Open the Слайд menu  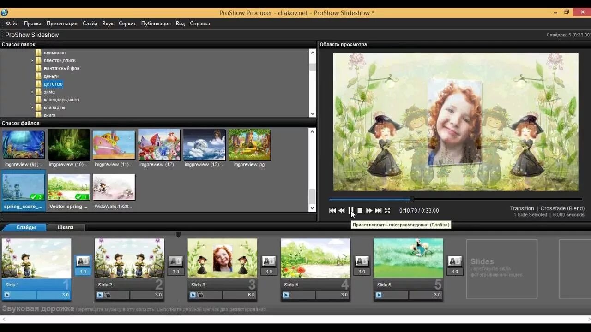[x=90, y=24]
